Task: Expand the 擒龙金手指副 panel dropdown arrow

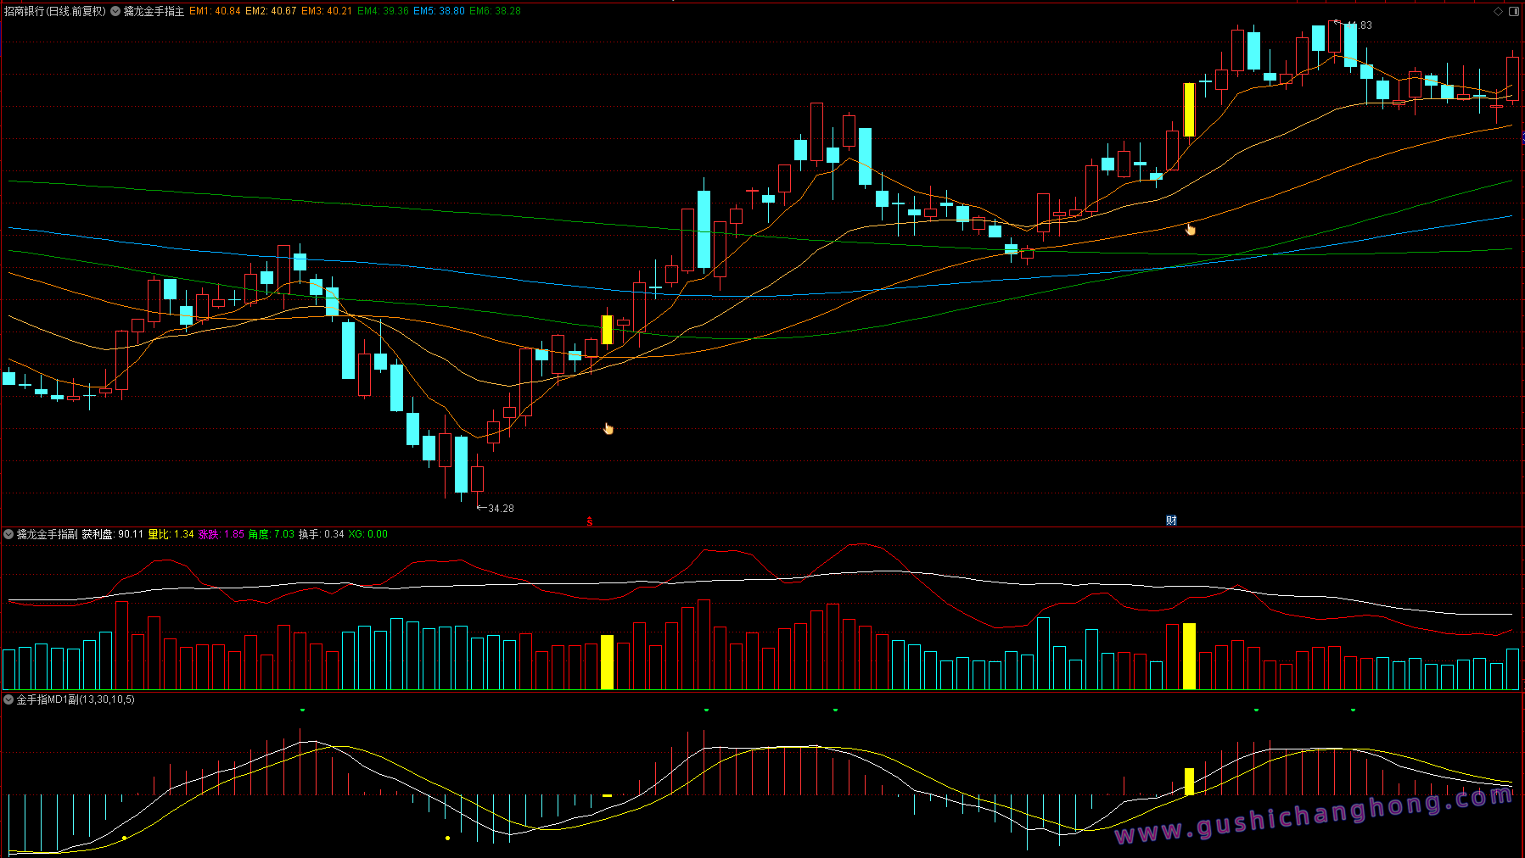Action: (8, 534)
